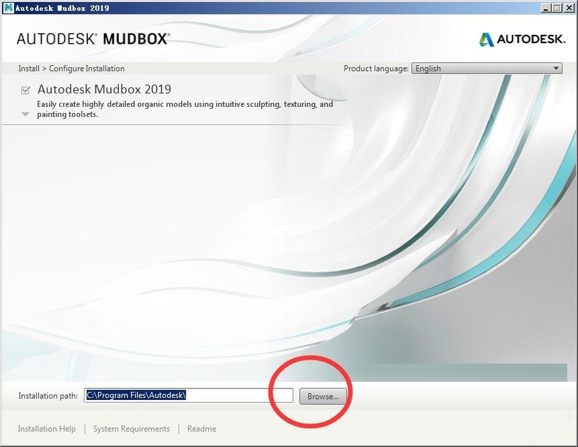The image size is (578, 447).
Task: Click the Product language label
Action: [x=376, y=69]
